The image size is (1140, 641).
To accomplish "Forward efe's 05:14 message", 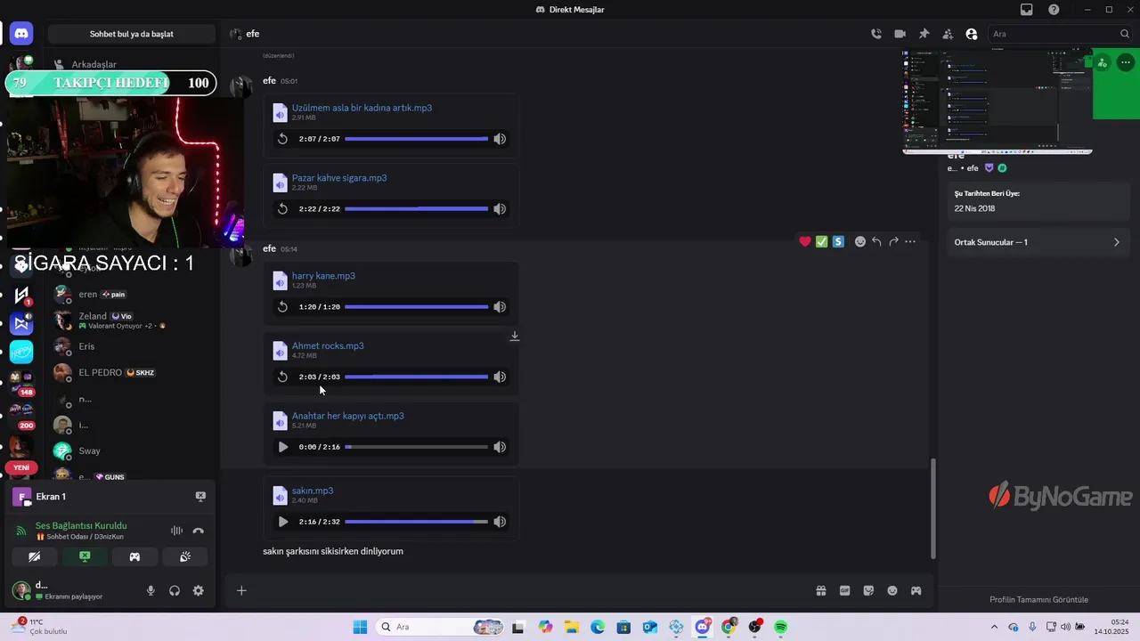I will point(893,241).
